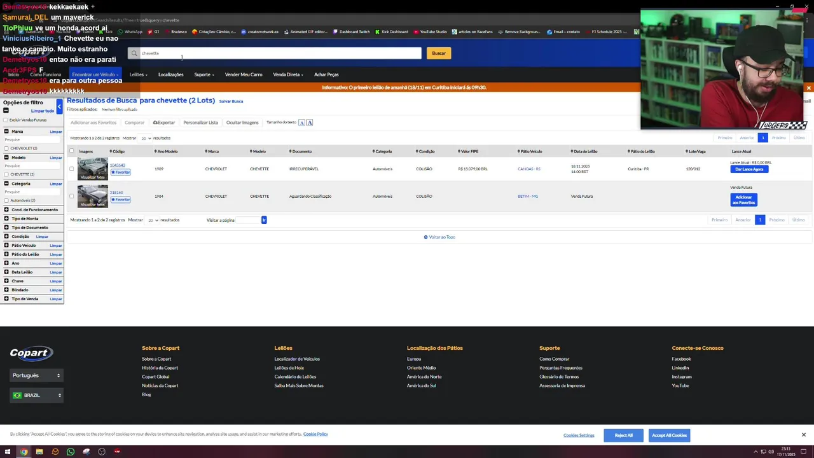Screen dimensions: 814x458
Task: Click Dar Lance Agora button
Action: [x=749, y=169]
